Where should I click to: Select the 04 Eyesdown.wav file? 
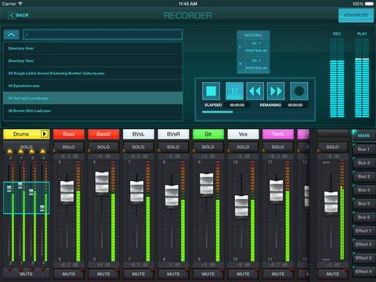[92, 86]
